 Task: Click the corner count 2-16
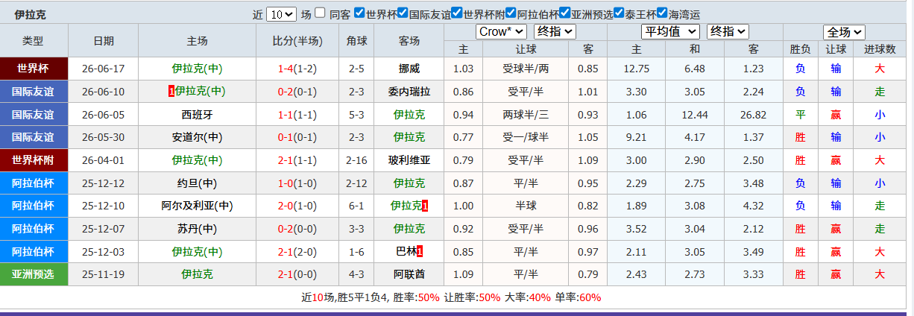(356, 160)
